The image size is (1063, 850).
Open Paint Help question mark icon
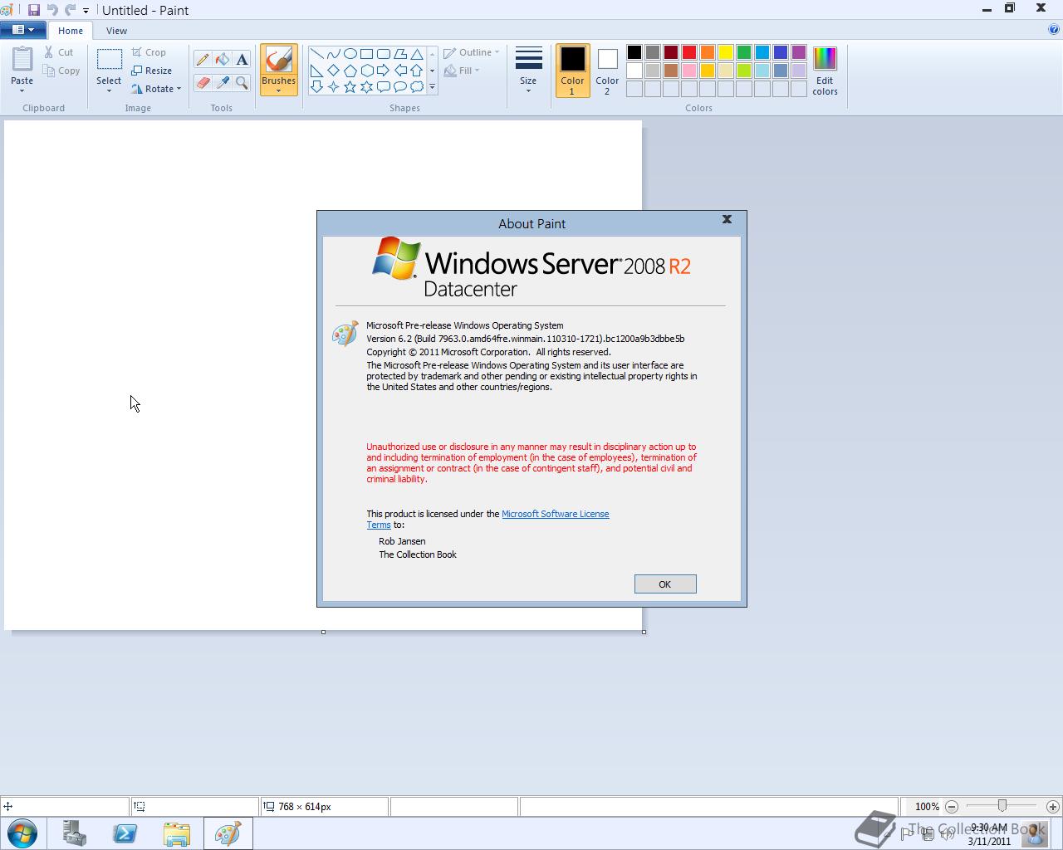1055,30
